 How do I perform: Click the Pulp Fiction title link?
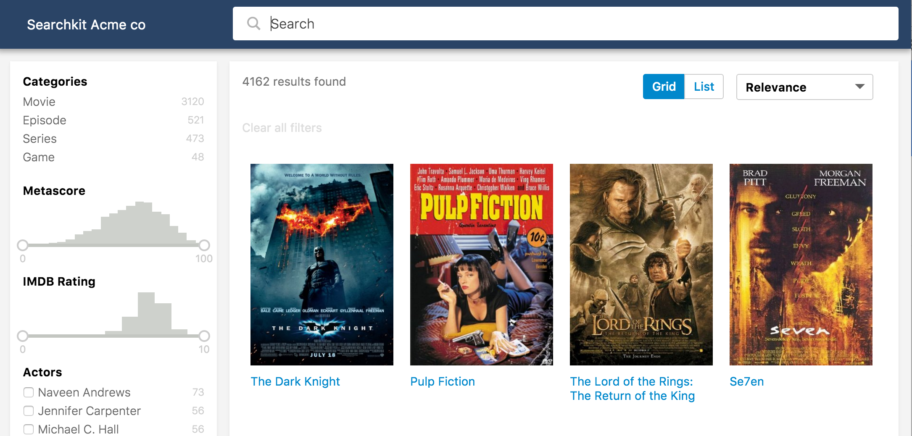pyautogui.click(x=443, y=381)
